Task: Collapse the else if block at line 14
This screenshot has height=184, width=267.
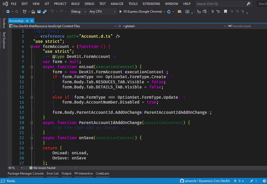Action: [32, 97]
